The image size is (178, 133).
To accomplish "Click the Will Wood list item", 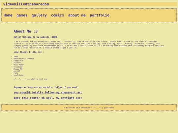I will [x=18, y=65].
